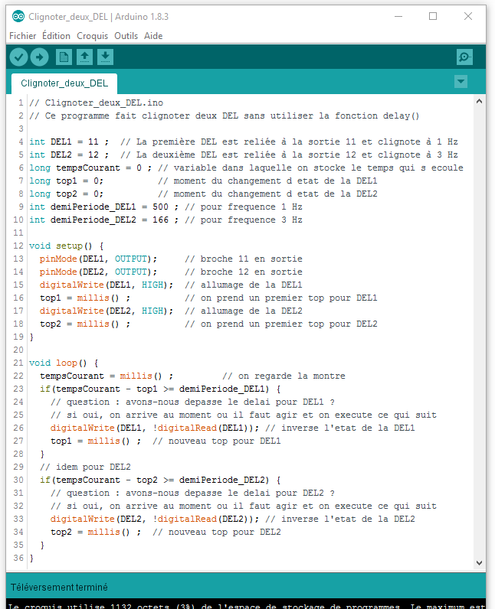The width and height of the screenshot is (495, 609).
Task: Create a new sketch with page icon
Action: click(64, 57)
